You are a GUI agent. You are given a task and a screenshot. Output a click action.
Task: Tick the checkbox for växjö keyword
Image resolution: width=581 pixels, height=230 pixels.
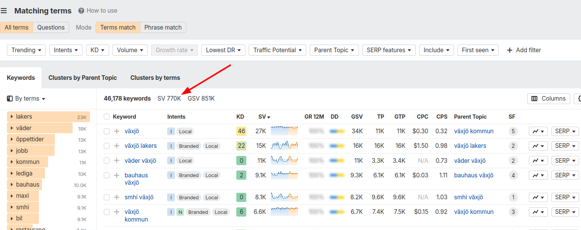pos(107,131)
